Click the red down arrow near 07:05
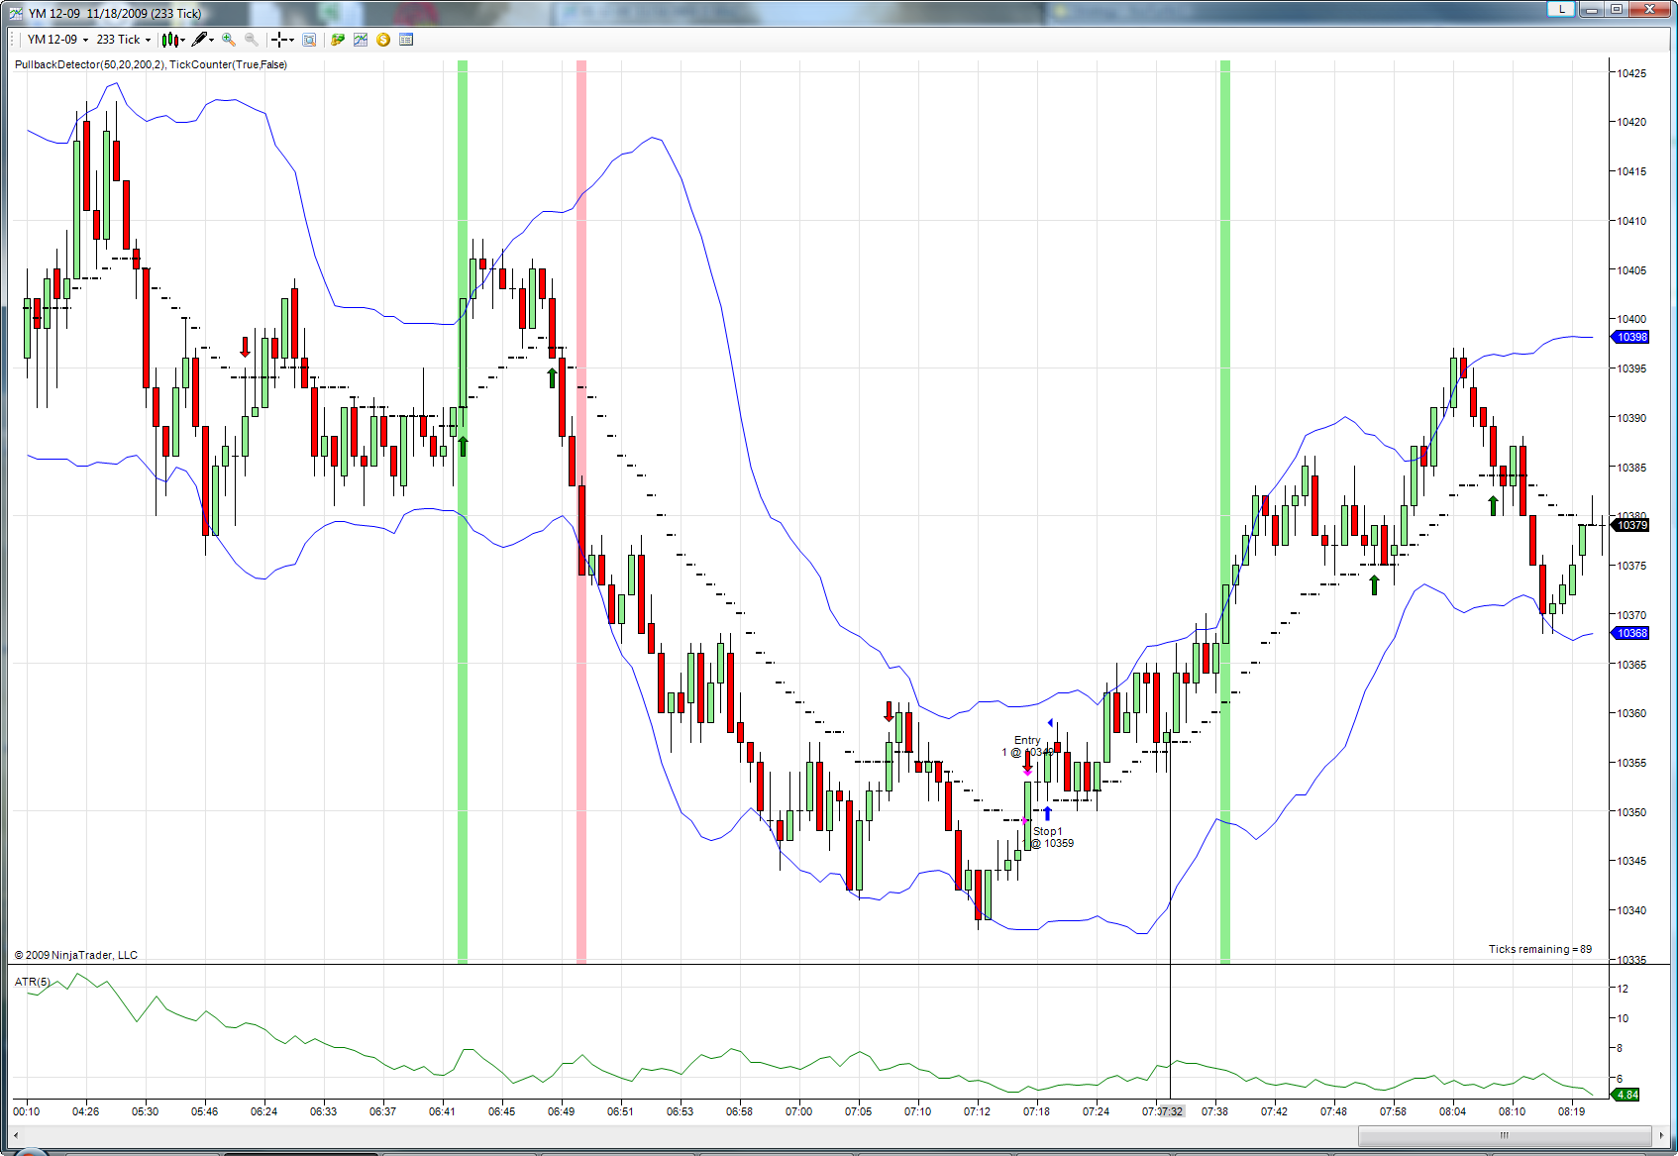Image resolution: width=1678 pixels, height=1156 pixels. [x=889, y=711]
